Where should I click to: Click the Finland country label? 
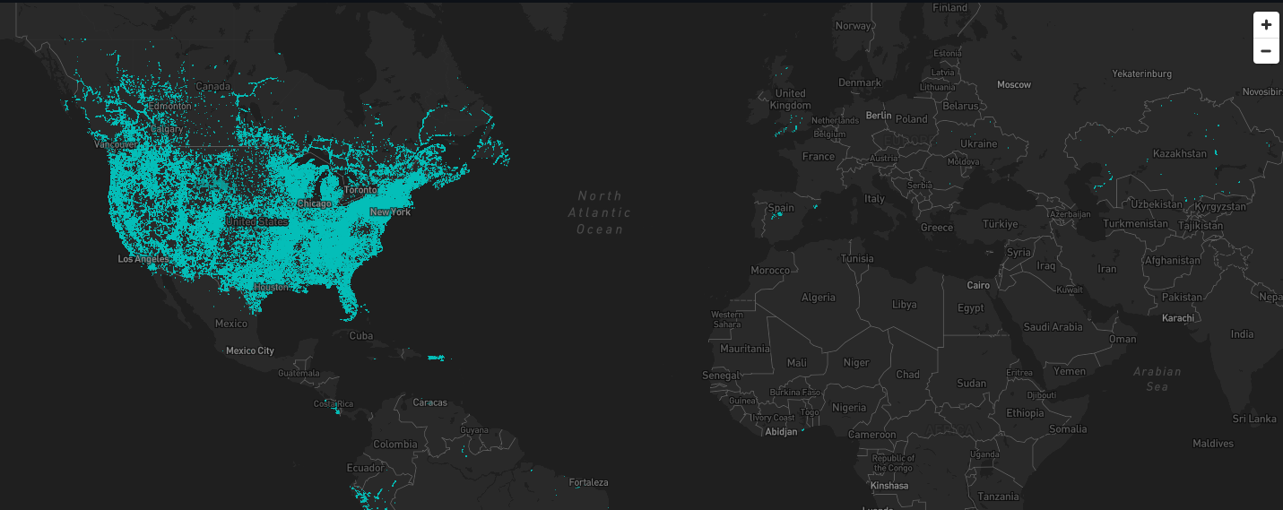(x=949, y=7)
